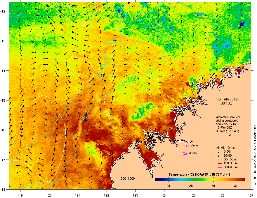Click the ANMN 12h av. legend heading

tap(226, 148)
